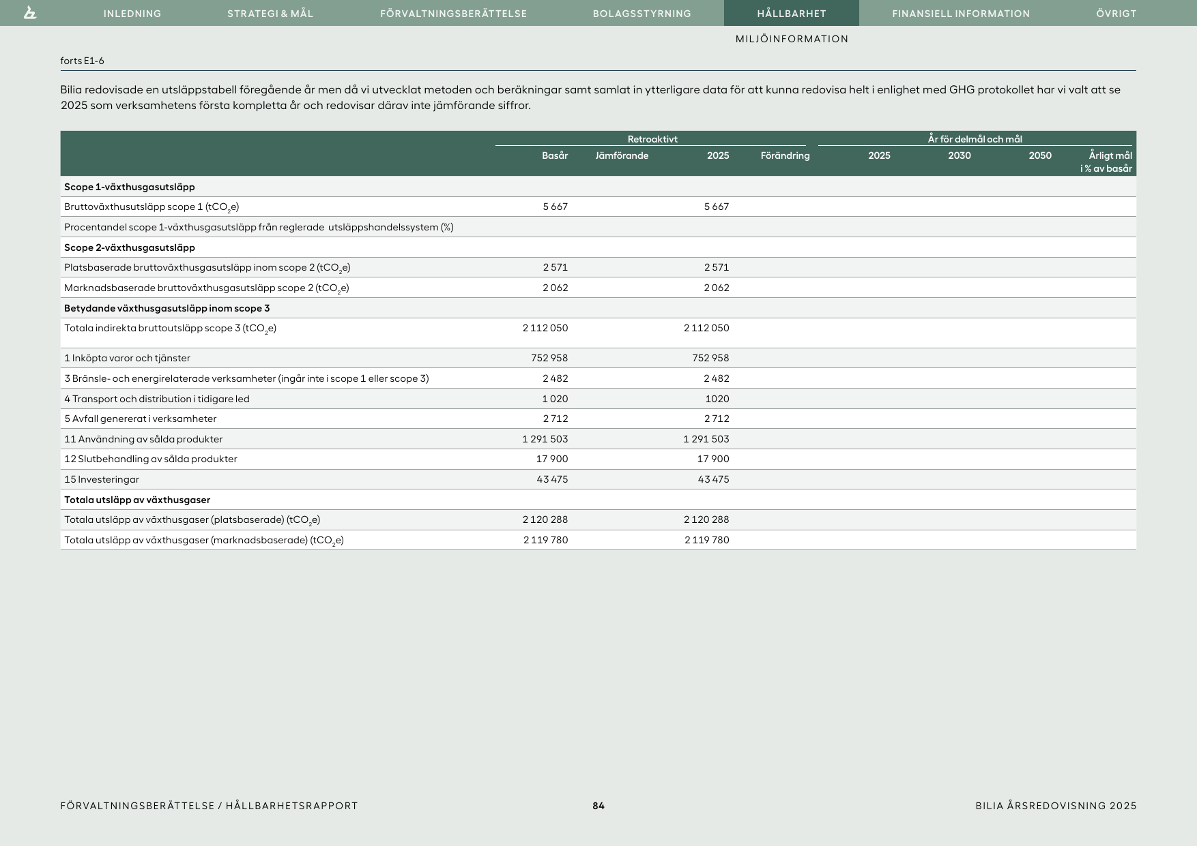
Task: Open the INLEDNING tab
Action: [x=132, y=14]
